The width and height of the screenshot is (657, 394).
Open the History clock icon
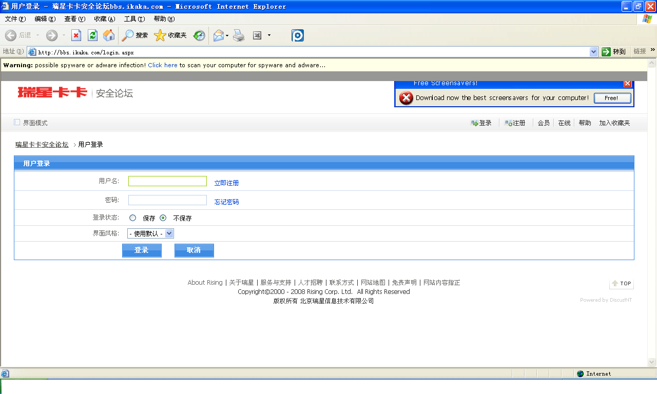pyautogui.click(x=199, y=35)
